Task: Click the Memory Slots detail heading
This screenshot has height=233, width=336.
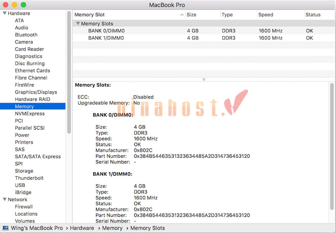Action: point(93,85)
